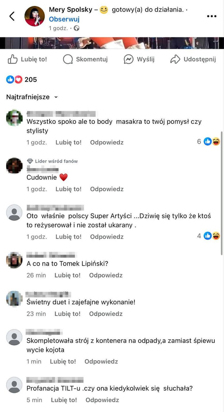Like the Świetny duet comment
Image resolution: width=224 pixels, height=412 pixels.
68,314
